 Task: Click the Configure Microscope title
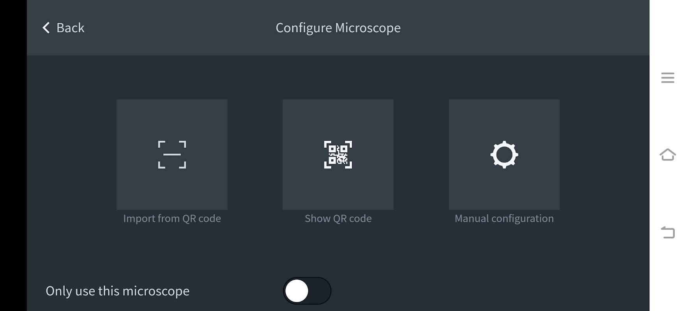click(x=338, y=28)
